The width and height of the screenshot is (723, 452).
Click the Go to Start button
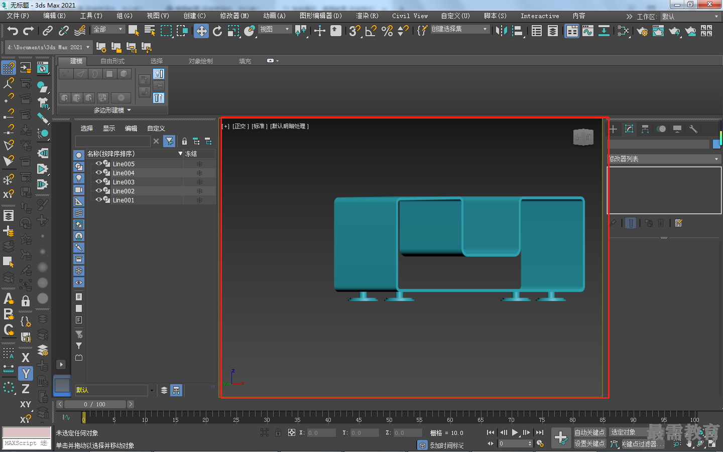(x=491, y=432)
